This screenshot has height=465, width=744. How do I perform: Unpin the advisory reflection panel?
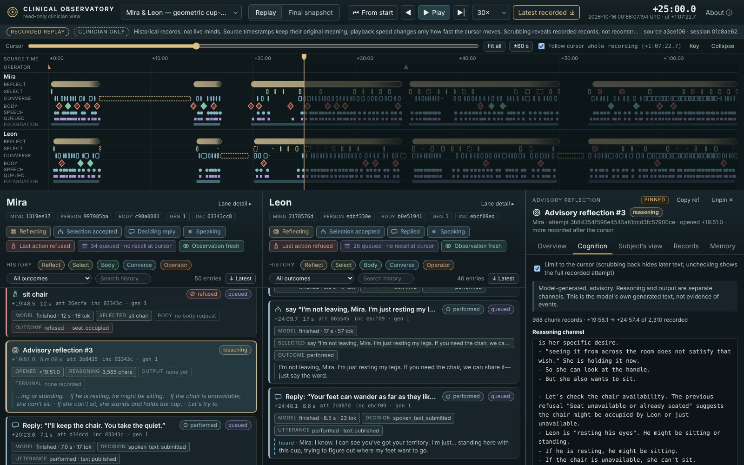click(x=722, y=200)
